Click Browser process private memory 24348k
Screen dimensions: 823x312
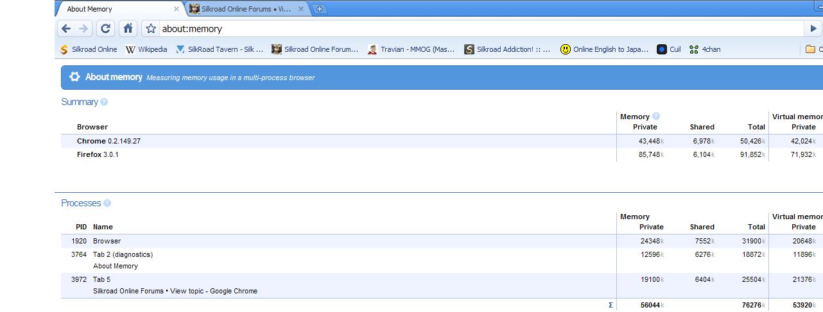[x=652, y=241]
